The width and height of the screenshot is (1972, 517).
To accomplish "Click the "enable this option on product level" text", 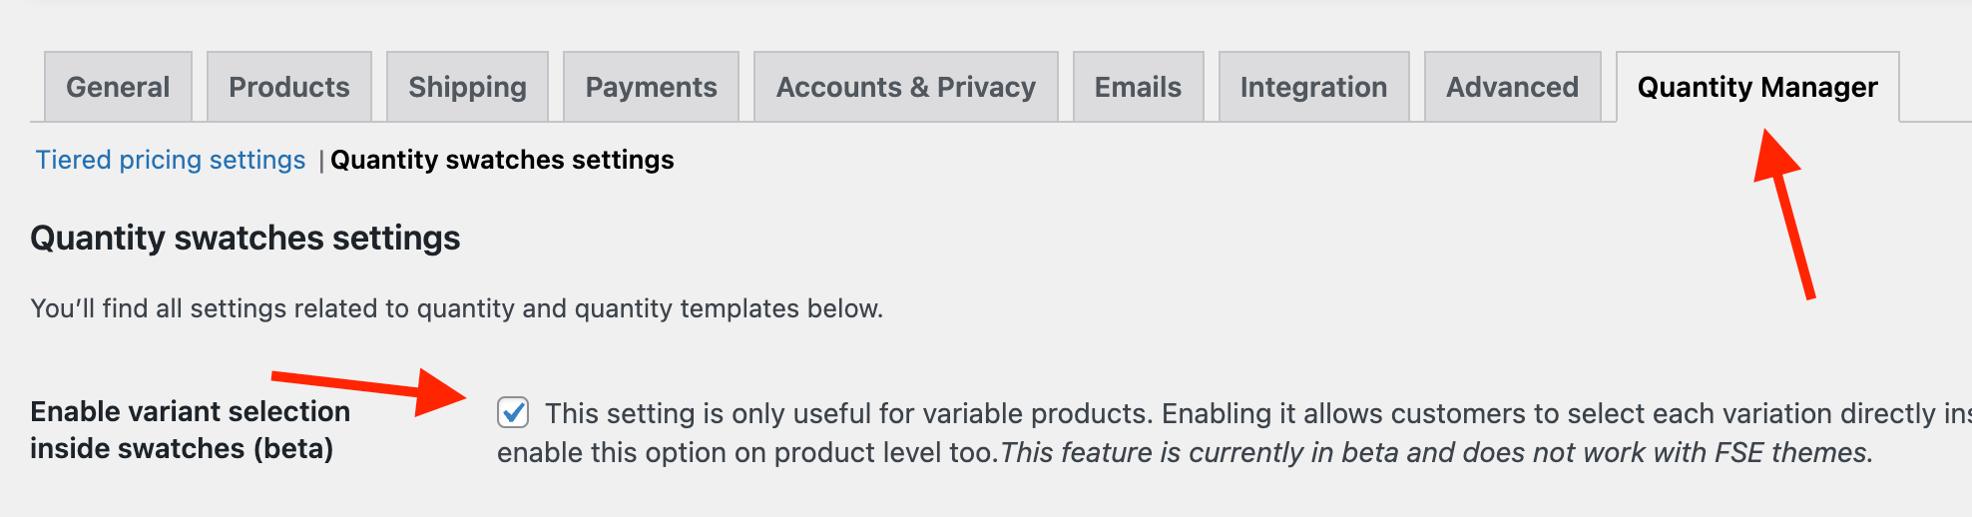I will pyautogui.click(x=746, y=453).
